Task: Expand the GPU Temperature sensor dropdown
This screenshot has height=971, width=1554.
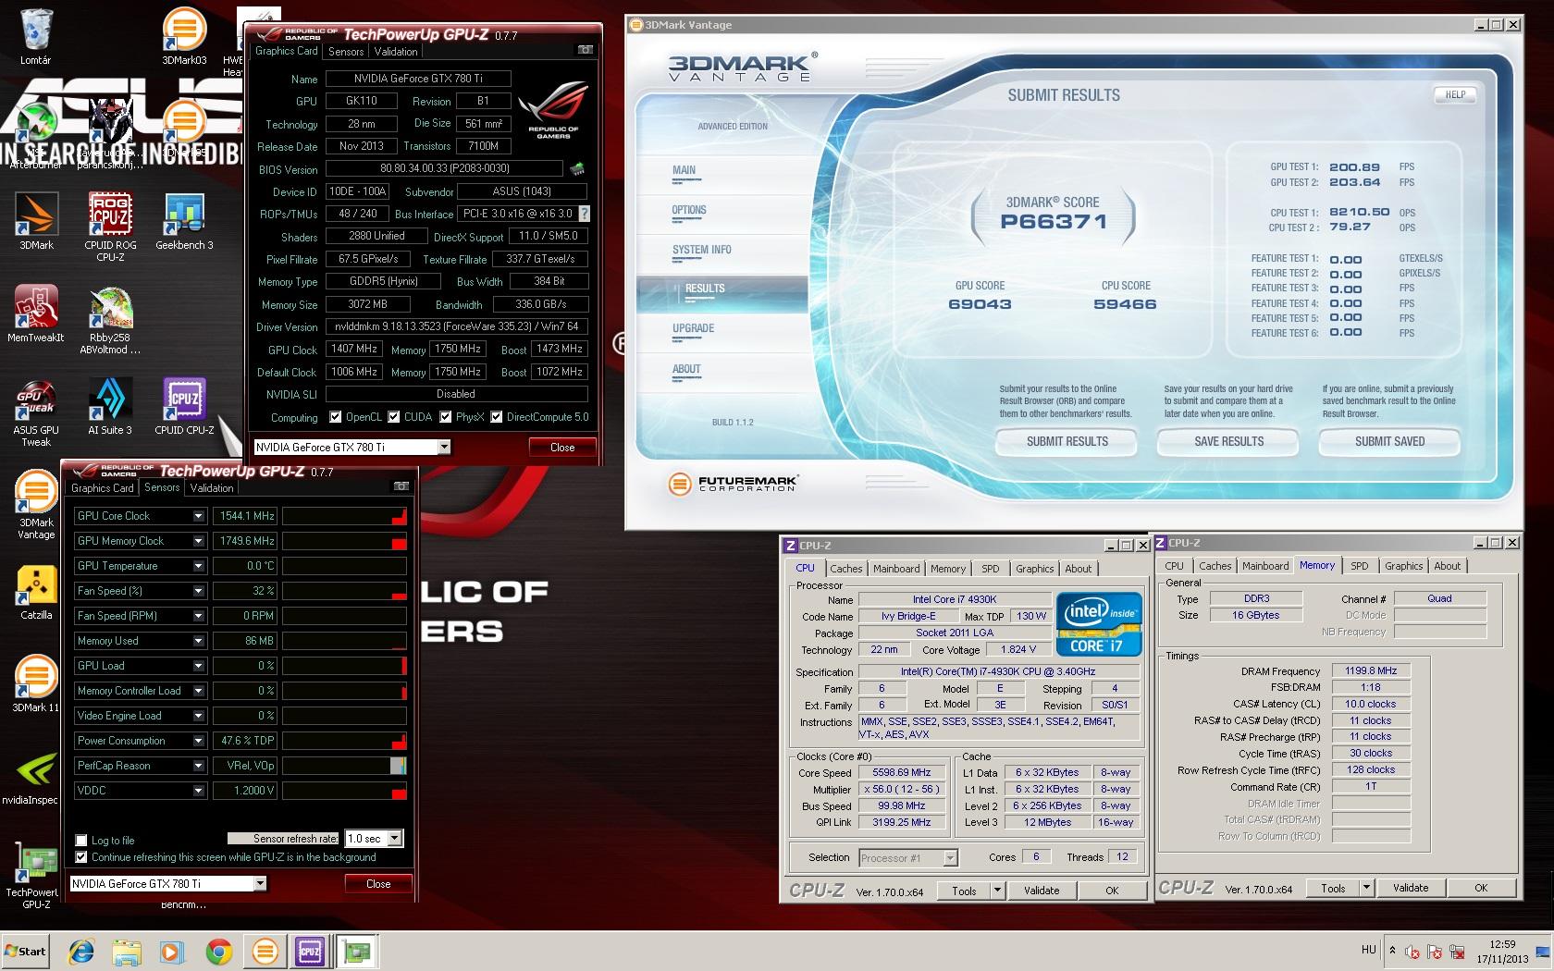Action: pyautogui.click(x=198, y=566)
